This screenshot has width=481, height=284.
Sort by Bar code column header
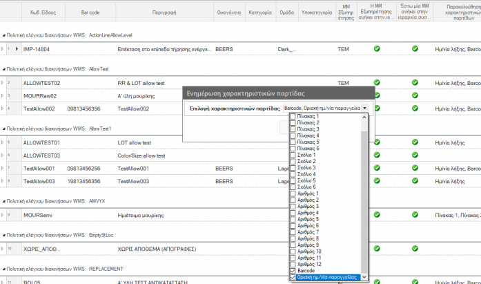pyautogui.click(x=90, y=12)
